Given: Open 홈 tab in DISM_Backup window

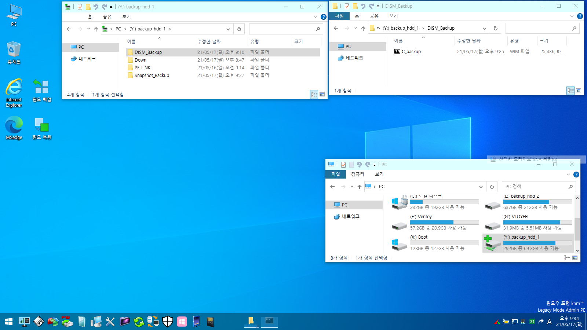Looking at the screenshot, I should tap(357, 16).
